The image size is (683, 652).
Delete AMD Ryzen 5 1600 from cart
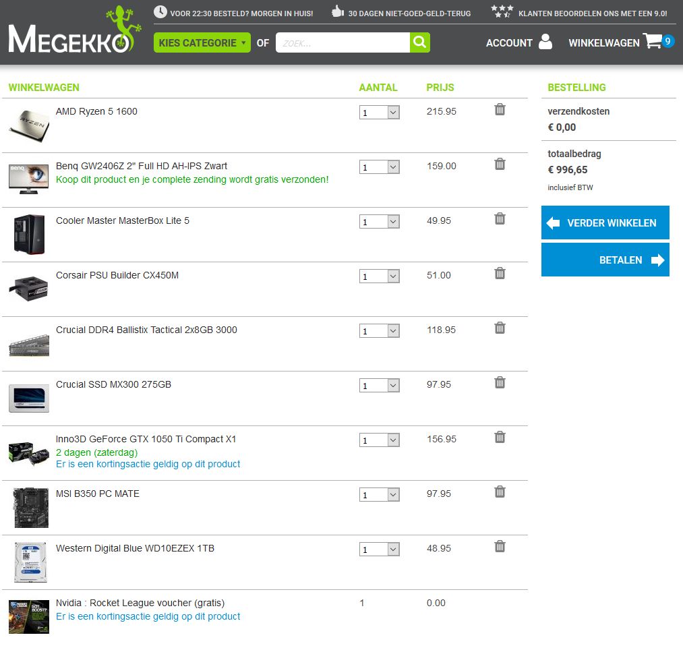pyautogui.click(x=500, y=109)
